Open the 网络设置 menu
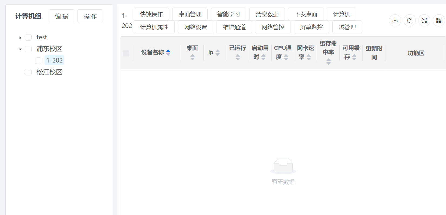This screenshot has height=215, width=446. [195, 27]
